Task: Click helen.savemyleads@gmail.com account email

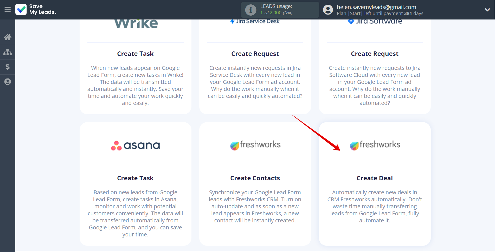Action: [x=376, y=7]
